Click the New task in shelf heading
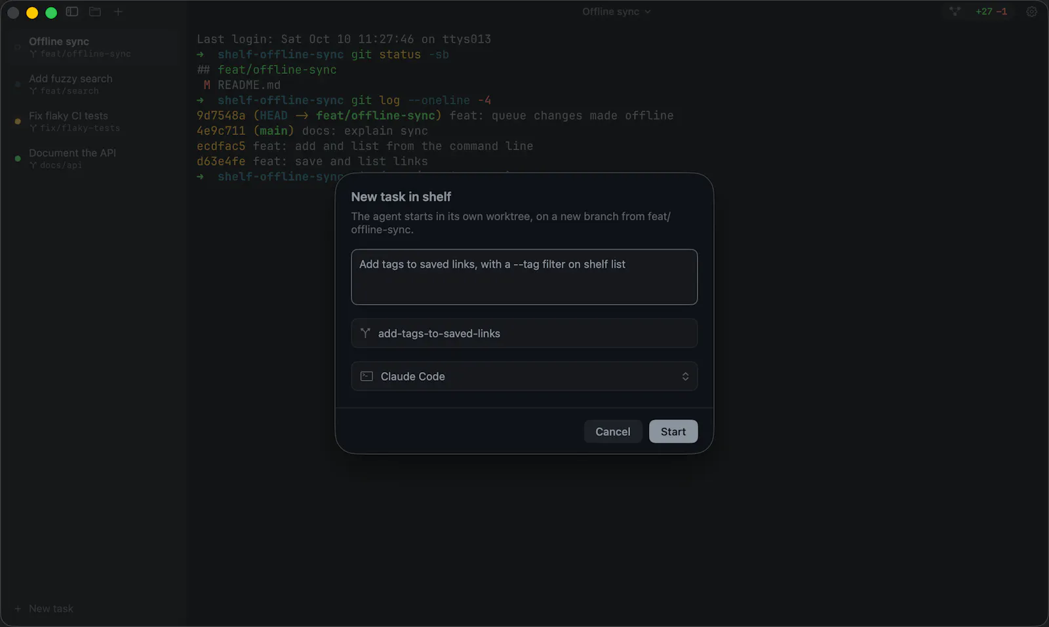Viewport: 1049px width, 627px height. (x=401, y=197)
